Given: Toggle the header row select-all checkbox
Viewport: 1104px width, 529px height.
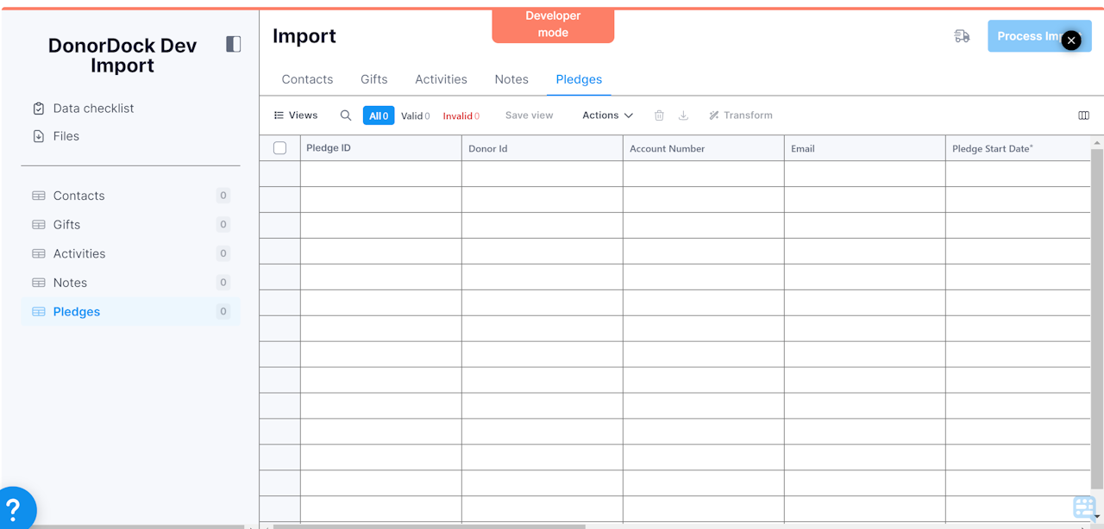Looking at the screenshot, I should tap(279, 147).
